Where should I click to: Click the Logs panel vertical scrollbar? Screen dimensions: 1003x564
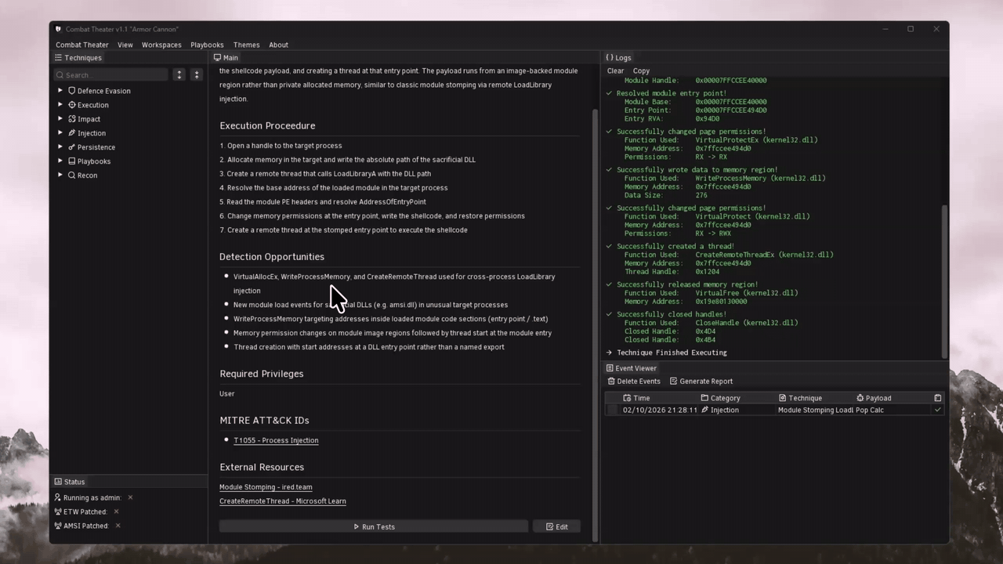tap(944, 280)
